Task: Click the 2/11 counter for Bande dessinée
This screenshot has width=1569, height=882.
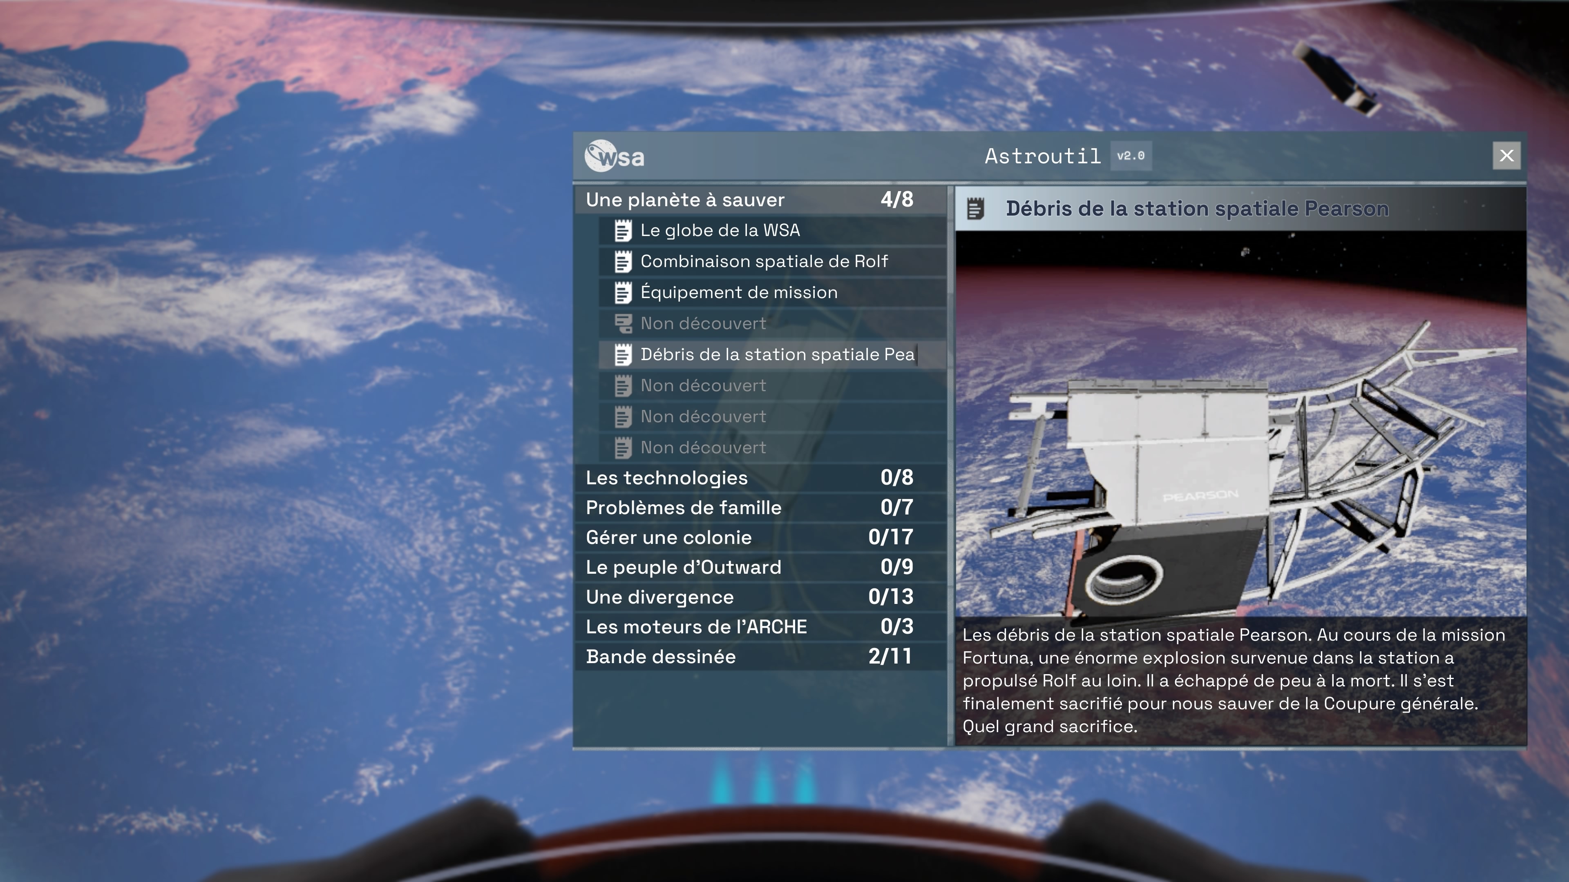Action: 890,657
